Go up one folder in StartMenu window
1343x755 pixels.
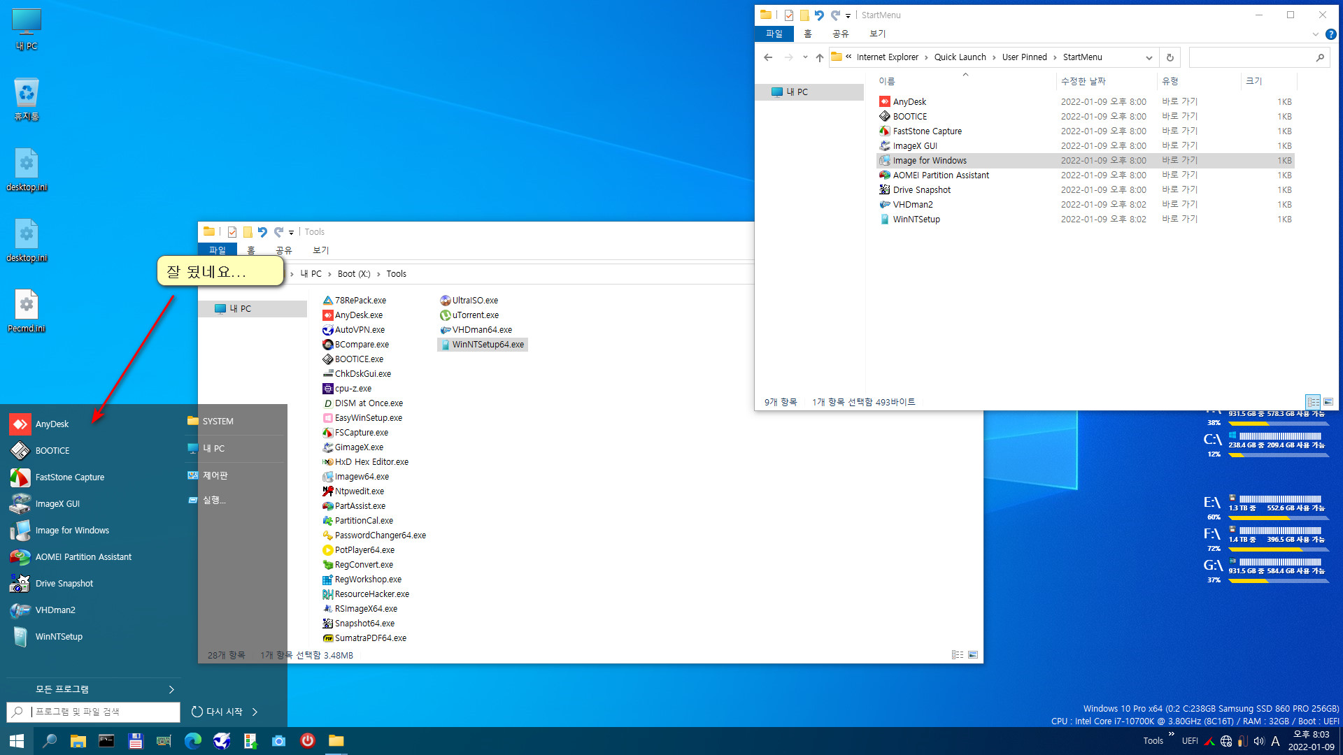820,57
